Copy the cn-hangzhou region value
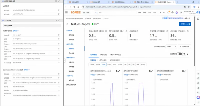The width and height of the screenshot is (200, 106). pyautogui.click(x=59, y=39)
